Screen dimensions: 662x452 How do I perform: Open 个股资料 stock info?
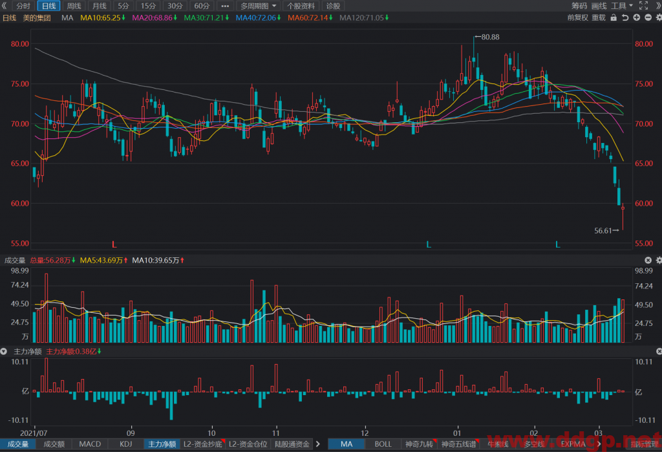click(301, 6)
